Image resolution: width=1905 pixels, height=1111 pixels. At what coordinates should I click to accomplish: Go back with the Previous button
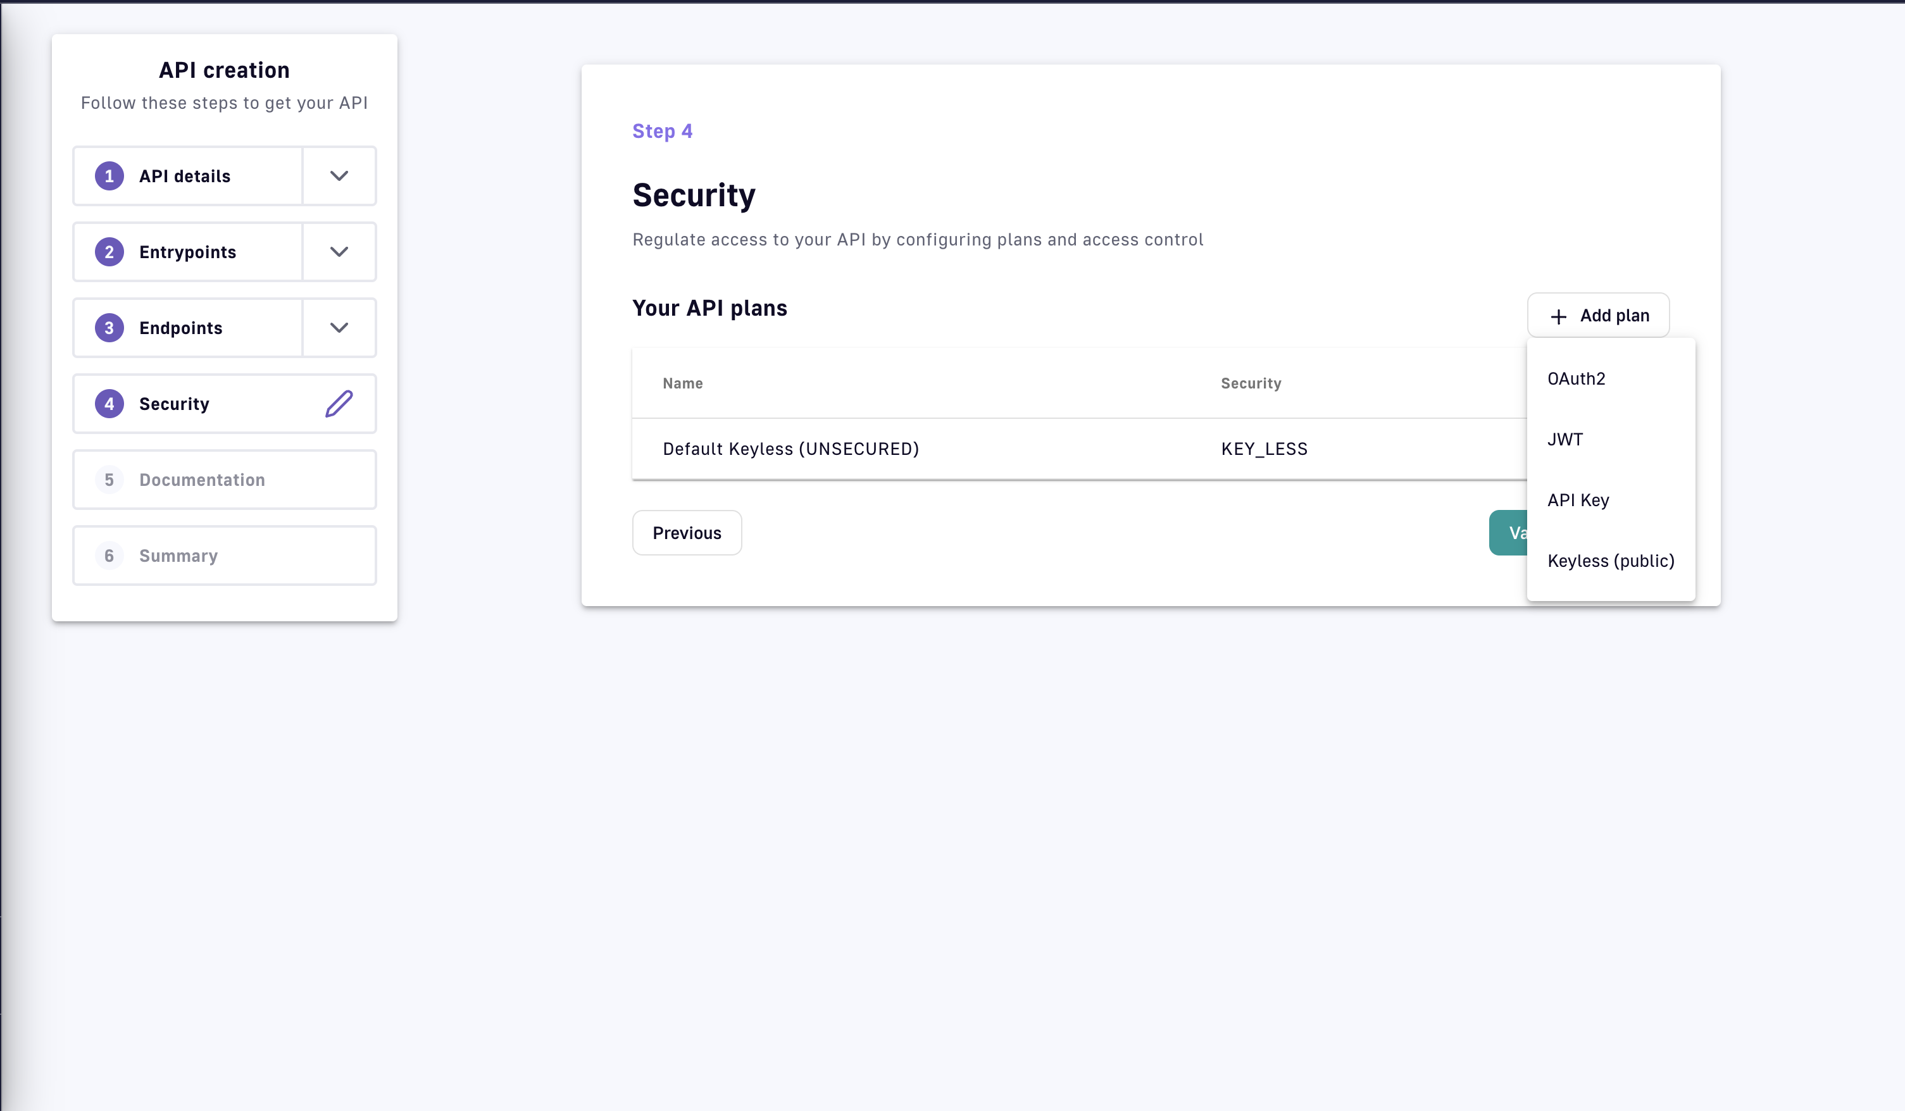pyautogui.click(x=687, y=533)
